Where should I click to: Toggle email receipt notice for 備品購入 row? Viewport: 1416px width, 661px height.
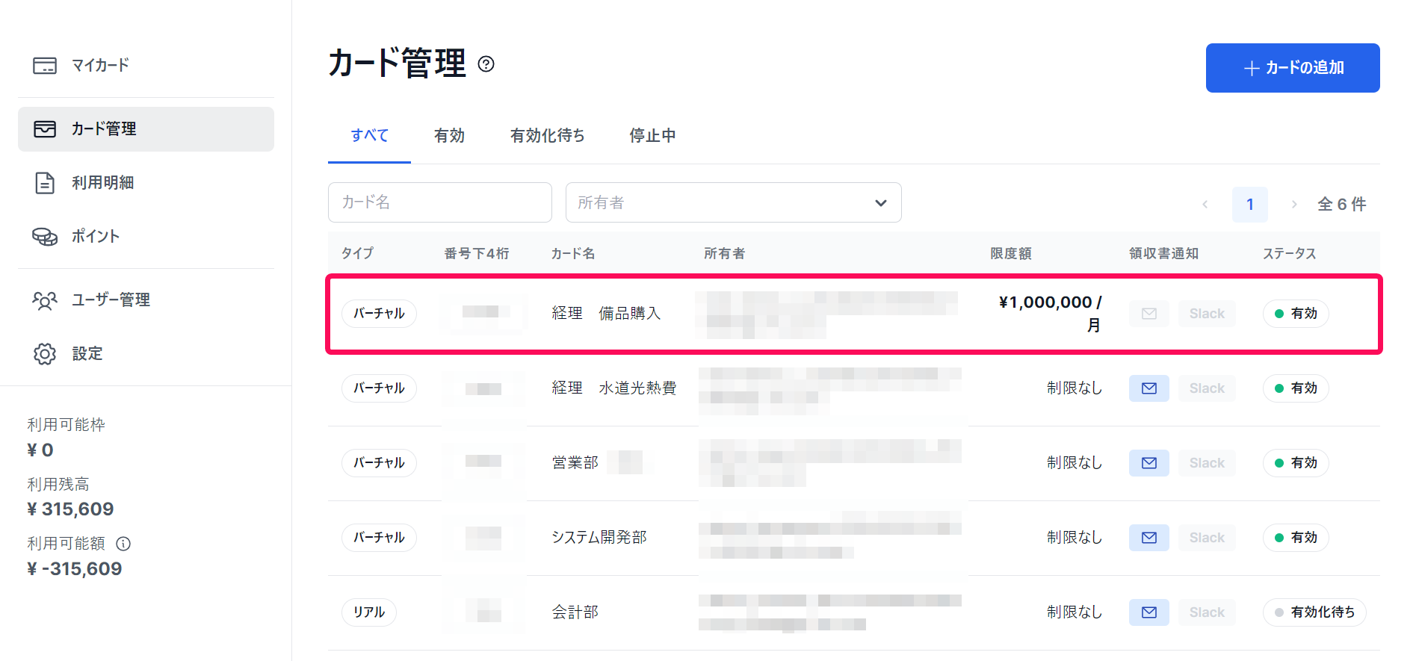(x=1149, y=314)
